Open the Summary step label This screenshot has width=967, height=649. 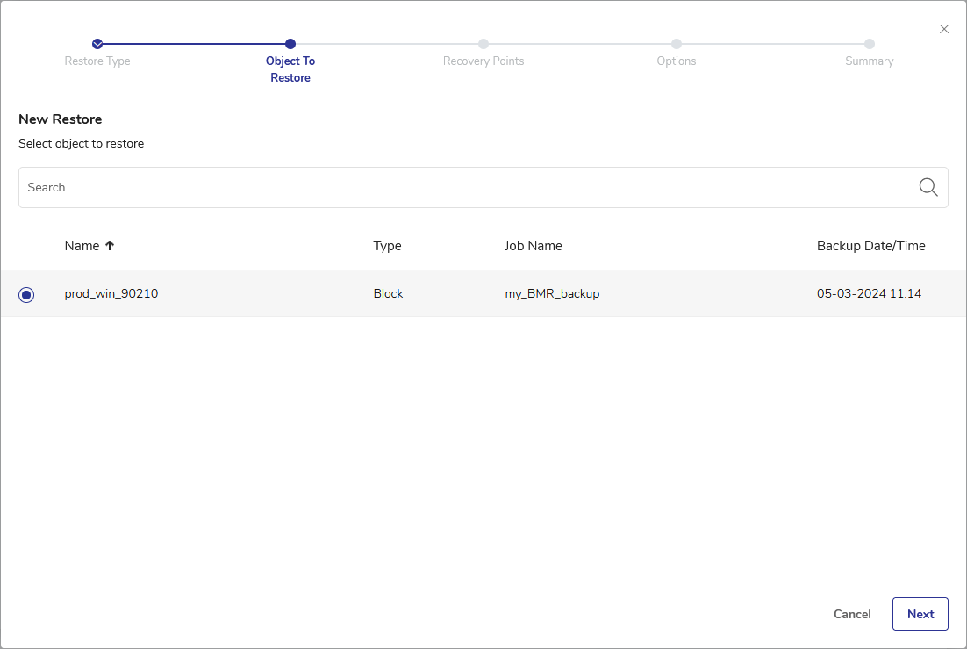(869, 61)
